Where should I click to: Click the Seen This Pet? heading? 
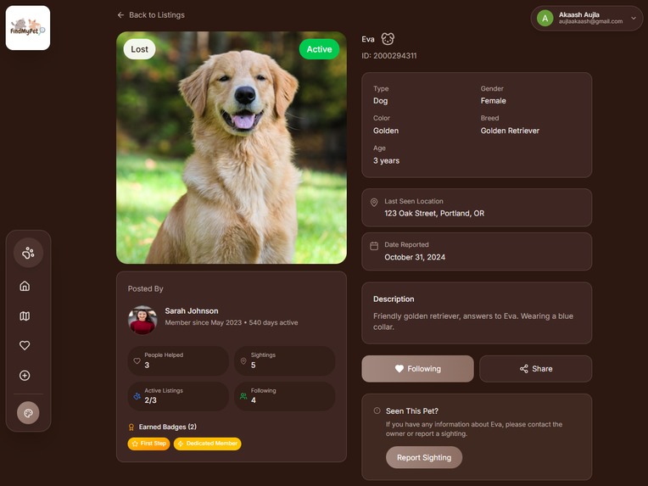[412, 411]
